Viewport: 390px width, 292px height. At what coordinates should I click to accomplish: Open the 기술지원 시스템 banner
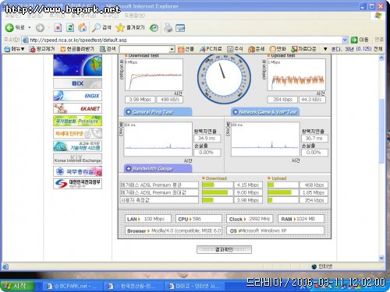pos(77,146)
